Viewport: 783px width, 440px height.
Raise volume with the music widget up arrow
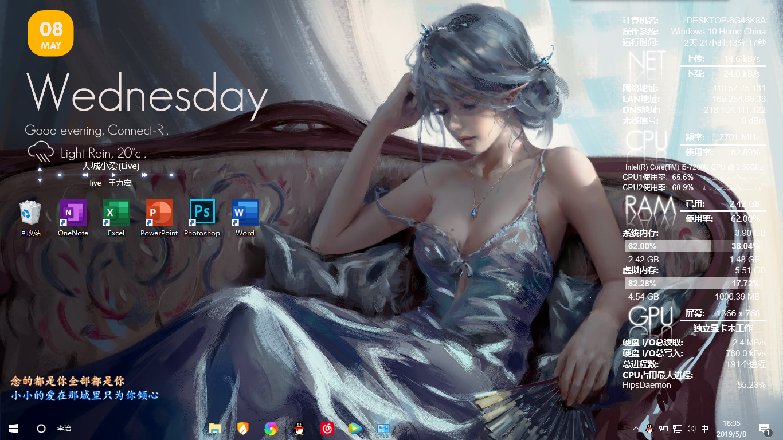pos(40,170)
